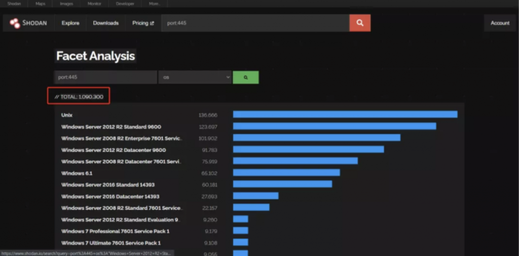Click the count 91,783 value
The image size is (519, 256).
click(209, 150)
